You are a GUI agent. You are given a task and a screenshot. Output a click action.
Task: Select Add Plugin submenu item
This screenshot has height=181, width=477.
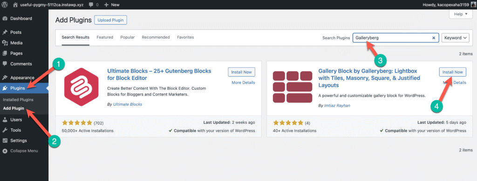tap(14, 108)
